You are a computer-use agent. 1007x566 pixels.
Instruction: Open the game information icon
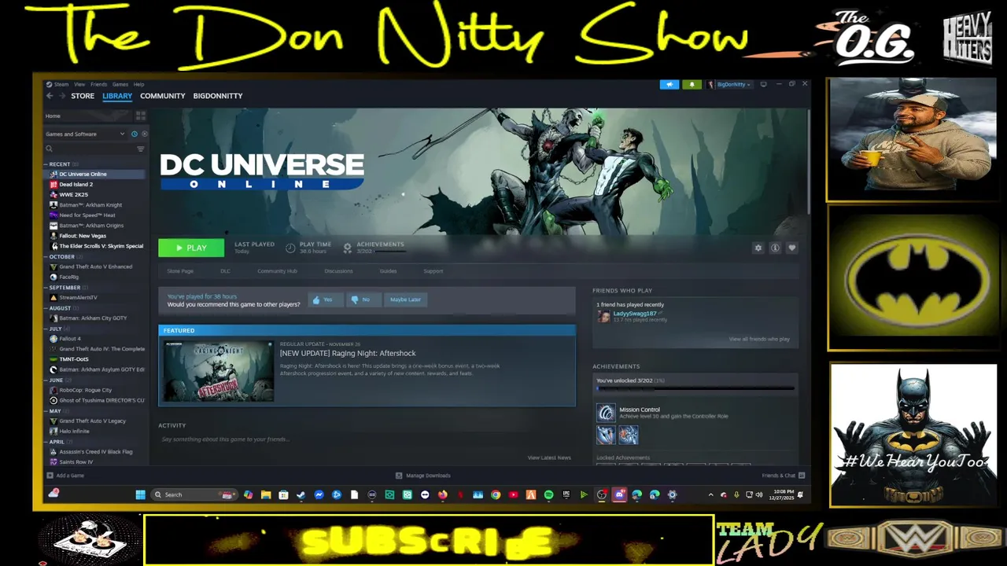point(775,248)
